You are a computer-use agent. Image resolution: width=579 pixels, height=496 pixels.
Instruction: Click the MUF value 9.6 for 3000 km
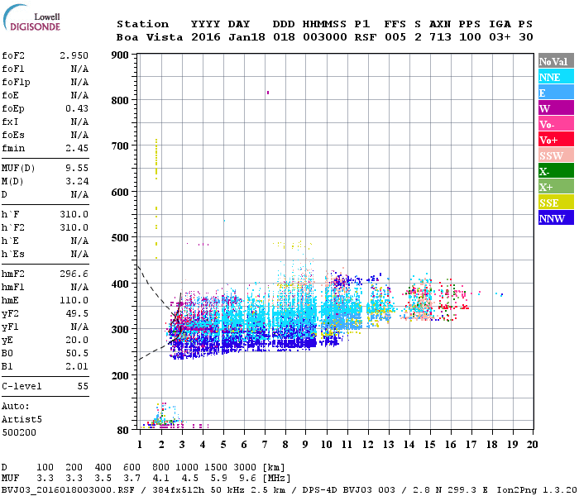click(x=247, y=479)
